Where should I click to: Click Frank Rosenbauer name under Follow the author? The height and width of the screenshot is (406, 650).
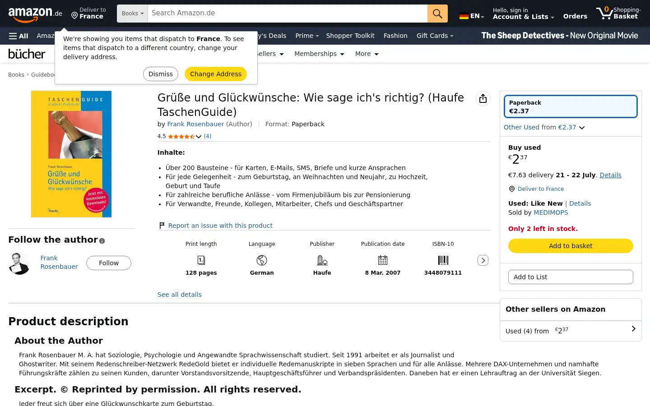(x=59, y=263)
